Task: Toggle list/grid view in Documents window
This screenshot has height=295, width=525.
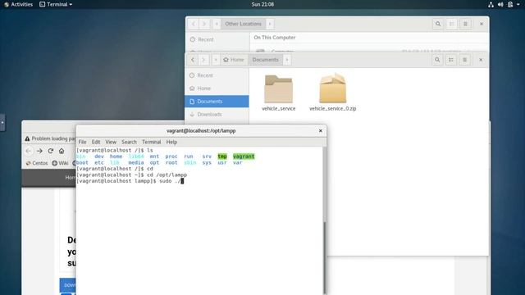Action: point(450,60)
